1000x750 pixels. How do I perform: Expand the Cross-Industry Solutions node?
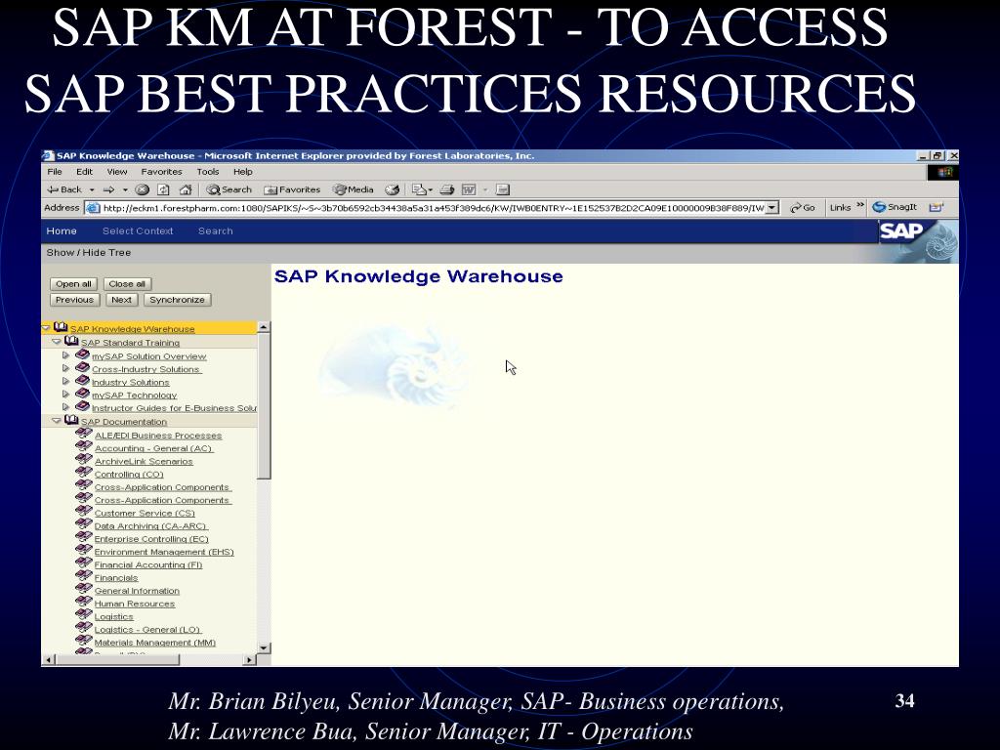click(65, 368)
